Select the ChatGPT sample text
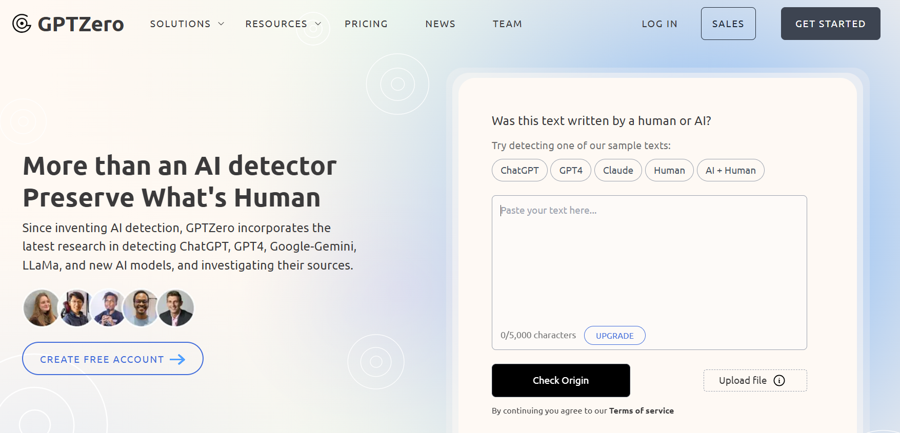This screenshot has height=433, width=900. click(x=519, y=170)
